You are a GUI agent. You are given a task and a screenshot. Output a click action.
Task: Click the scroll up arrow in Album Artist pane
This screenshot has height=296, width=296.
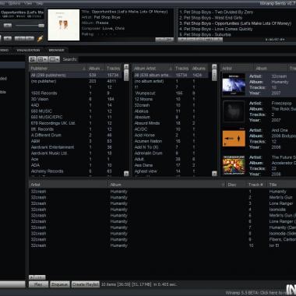[x=214, y=67]
